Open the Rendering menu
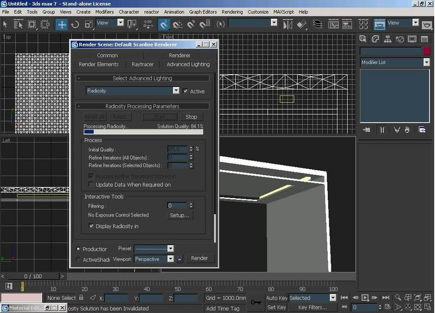435x313 pixels. tap(232, 11)
